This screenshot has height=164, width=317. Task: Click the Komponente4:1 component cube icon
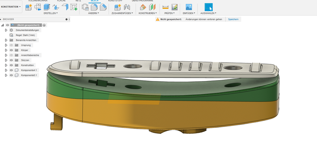pyautogui.click(x=17, y=70)
